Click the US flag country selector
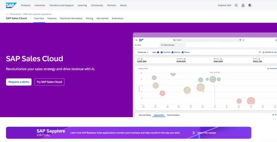 [x=250, y=5]
